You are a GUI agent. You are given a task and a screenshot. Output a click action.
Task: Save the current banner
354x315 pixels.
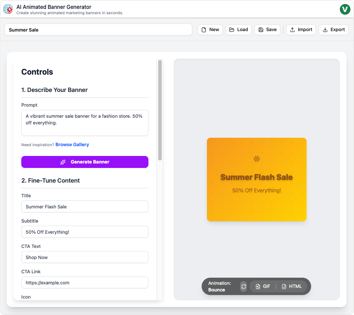click(267, 30)
